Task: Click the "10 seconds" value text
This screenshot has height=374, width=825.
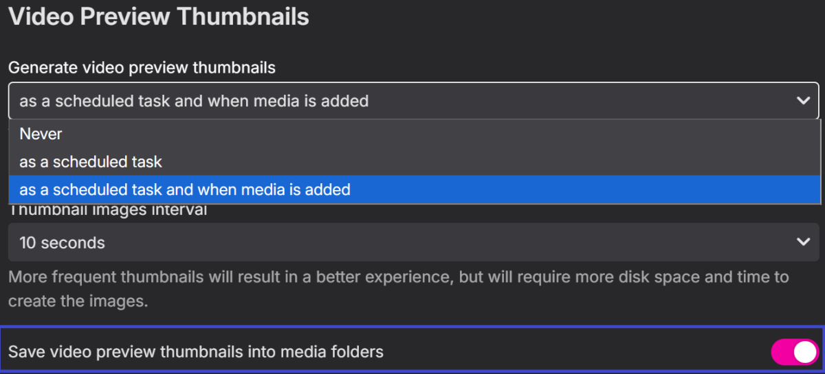Action: (62, 242)
